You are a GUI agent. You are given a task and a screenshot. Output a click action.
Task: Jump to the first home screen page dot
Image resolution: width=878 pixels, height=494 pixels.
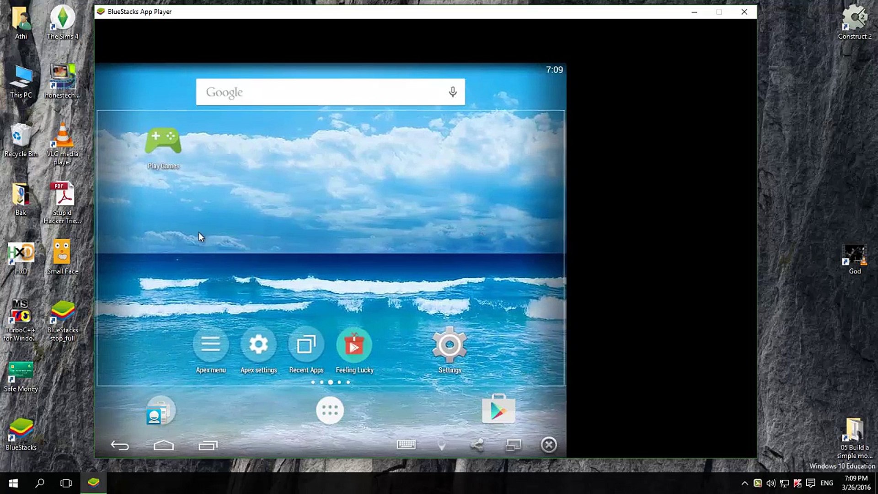(x=313, y=382)
